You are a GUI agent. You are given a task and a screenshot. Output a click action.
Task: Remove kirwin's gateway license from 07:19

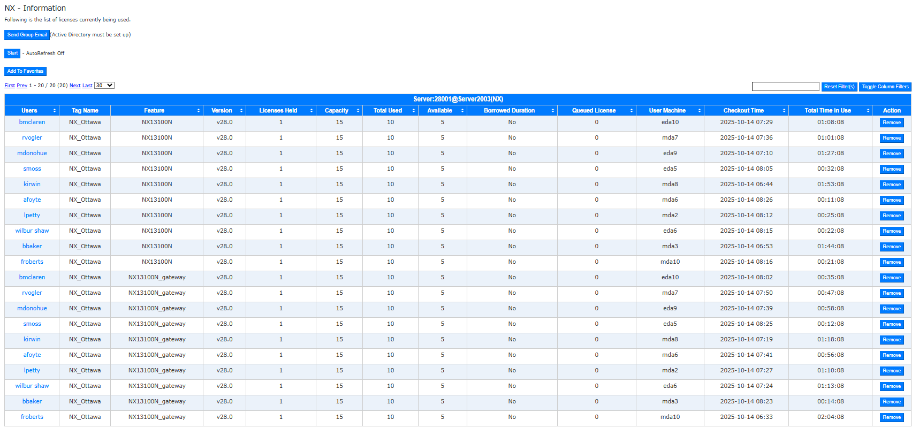tap(892, 340)
